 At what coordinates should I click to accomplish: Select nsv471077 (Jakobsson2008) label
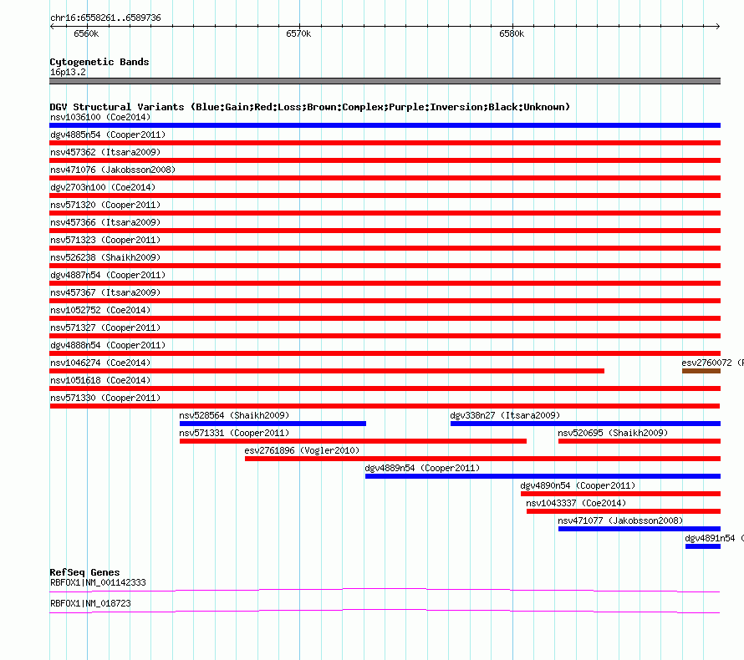pos(620,520)
